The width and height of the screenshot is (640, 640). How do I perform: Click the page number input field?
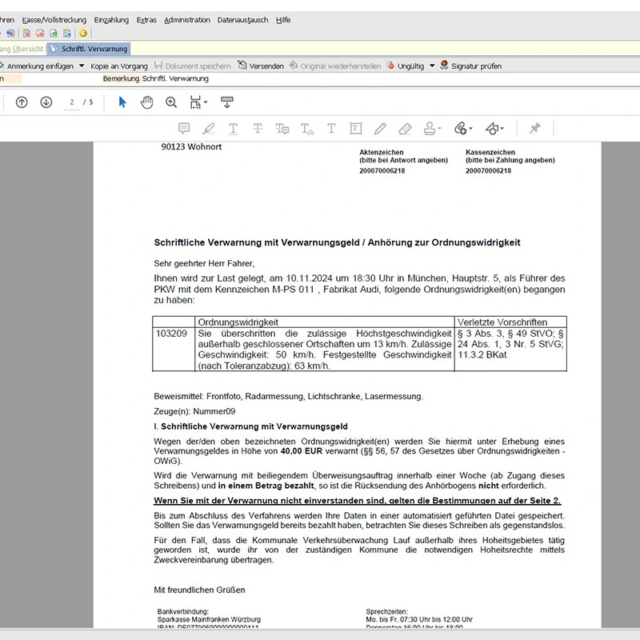click(72, 102)
